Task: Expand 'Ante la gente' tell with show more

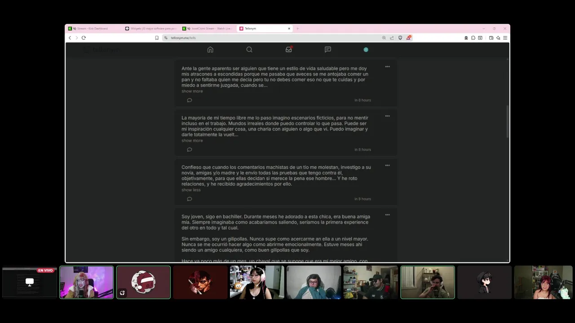Action: click(192, 91)
